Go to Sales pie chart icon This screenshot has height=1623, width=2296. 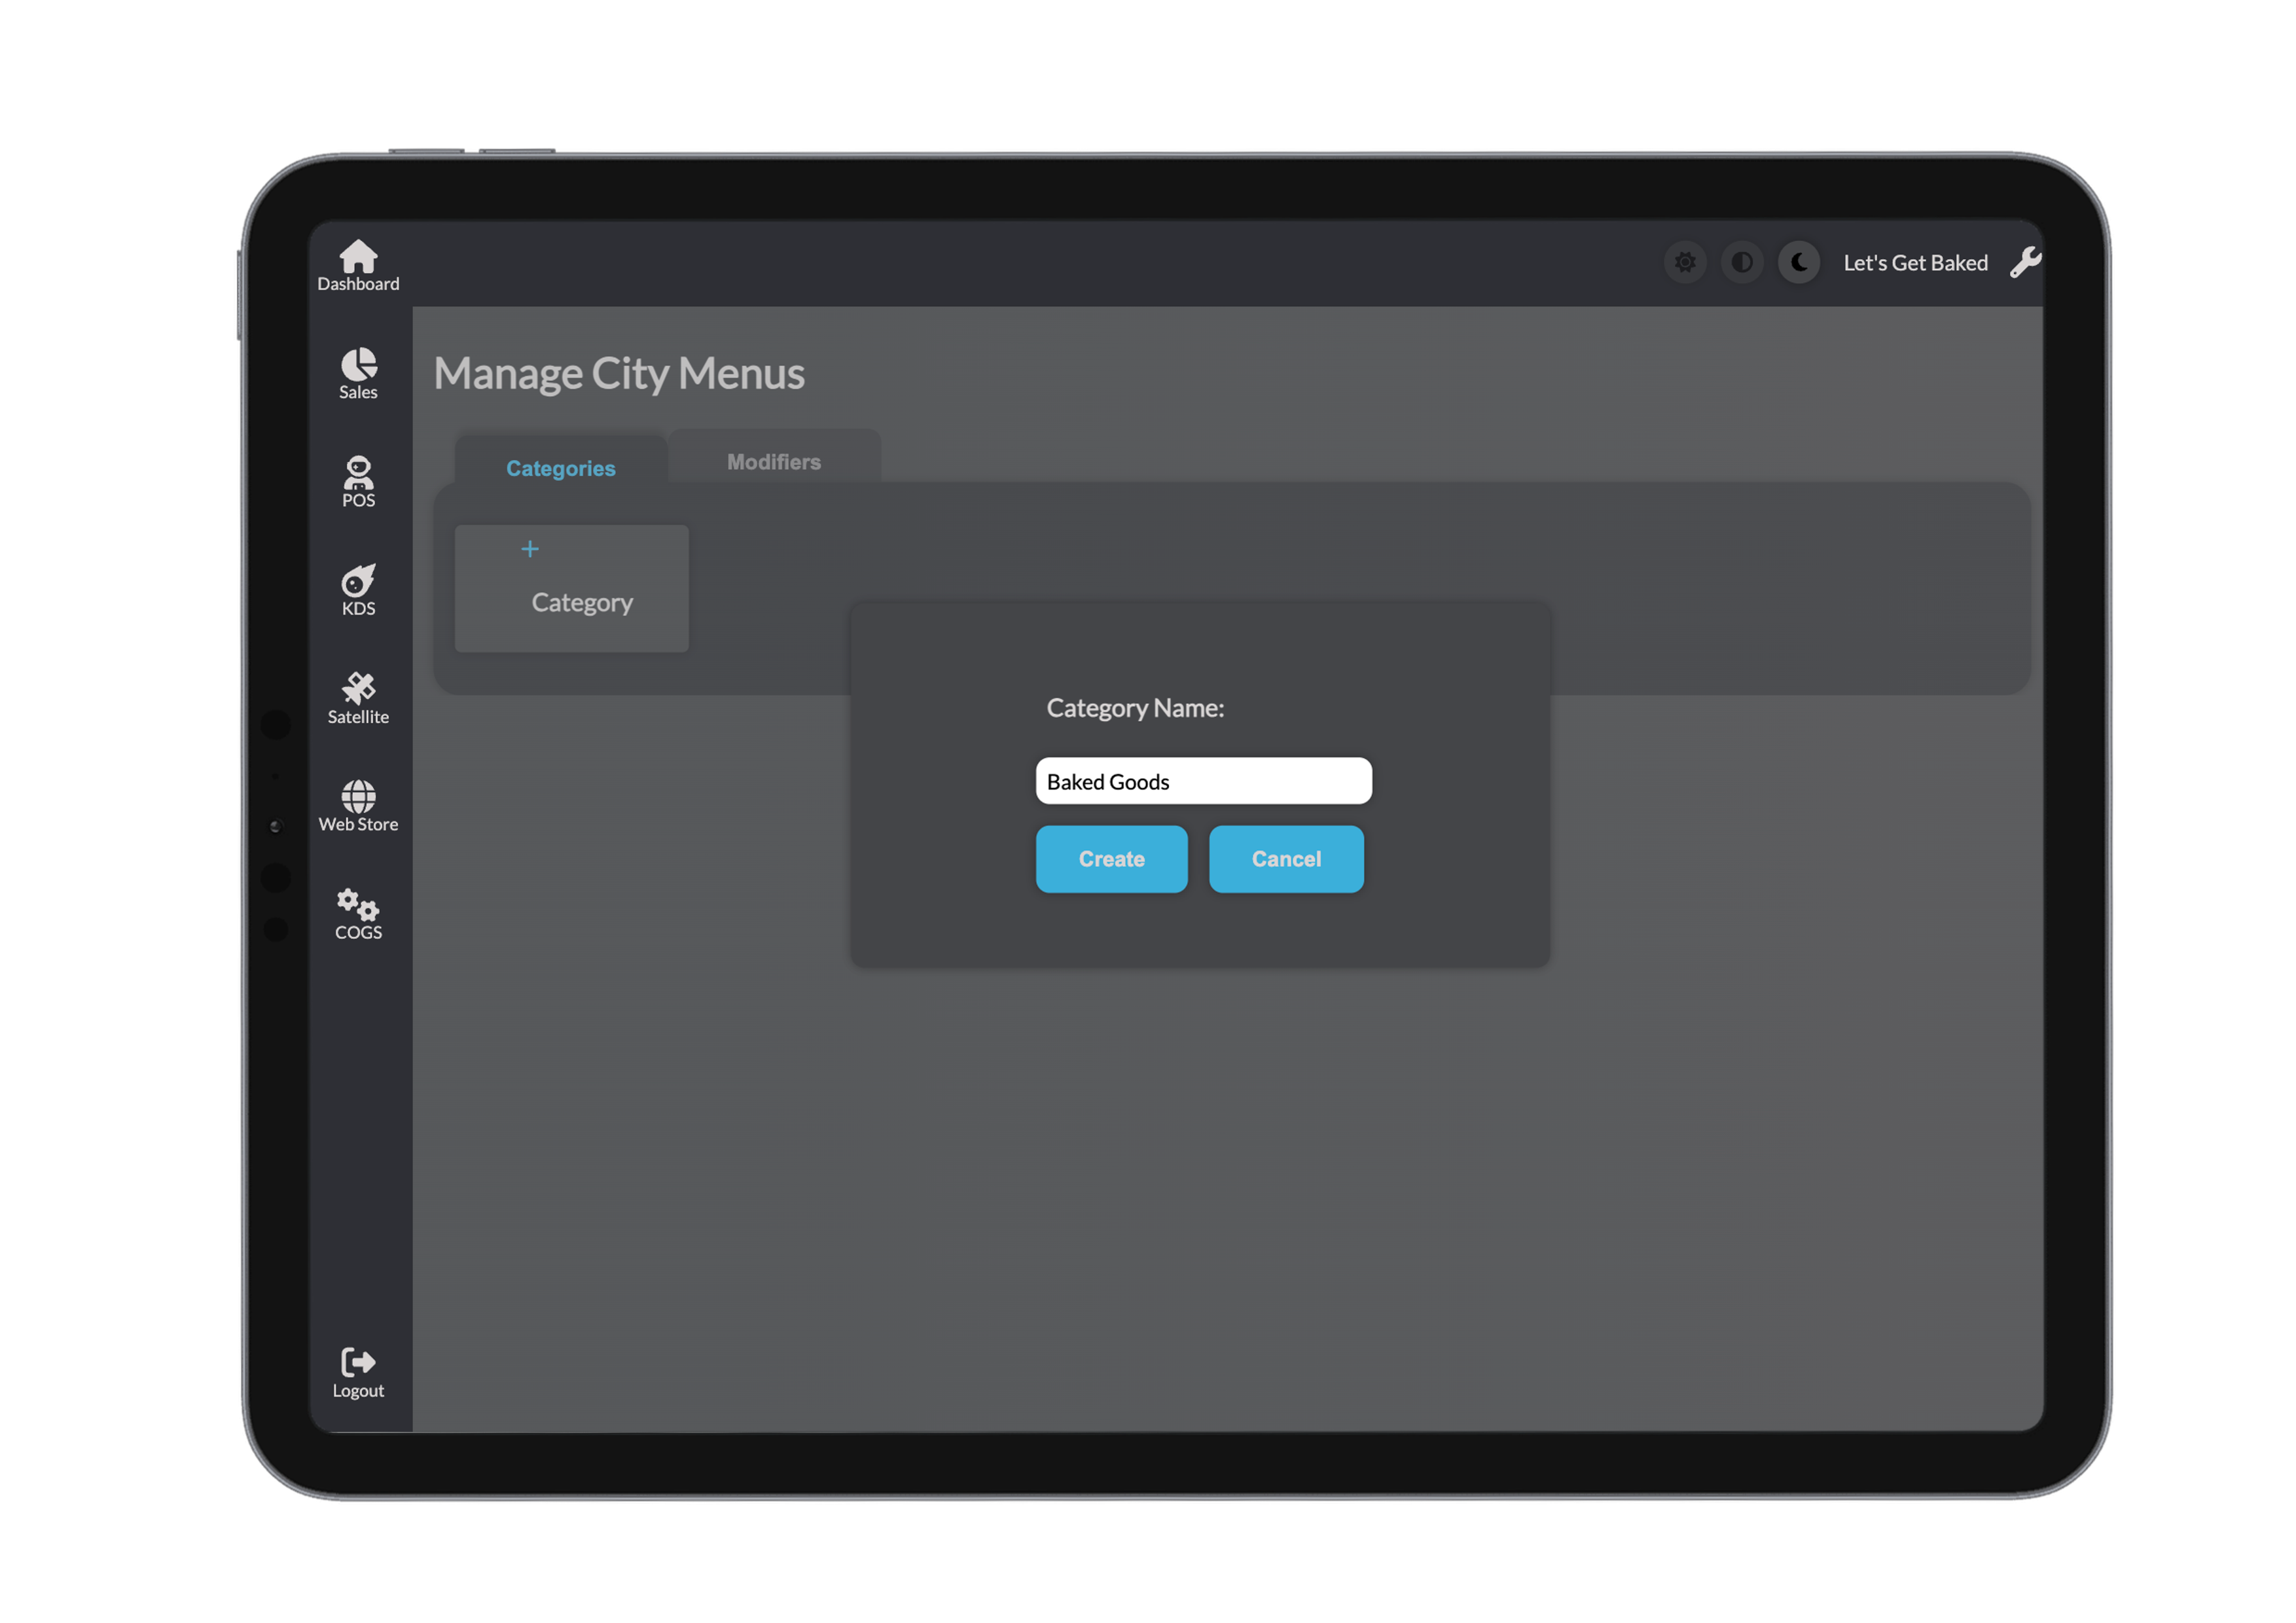358,365
